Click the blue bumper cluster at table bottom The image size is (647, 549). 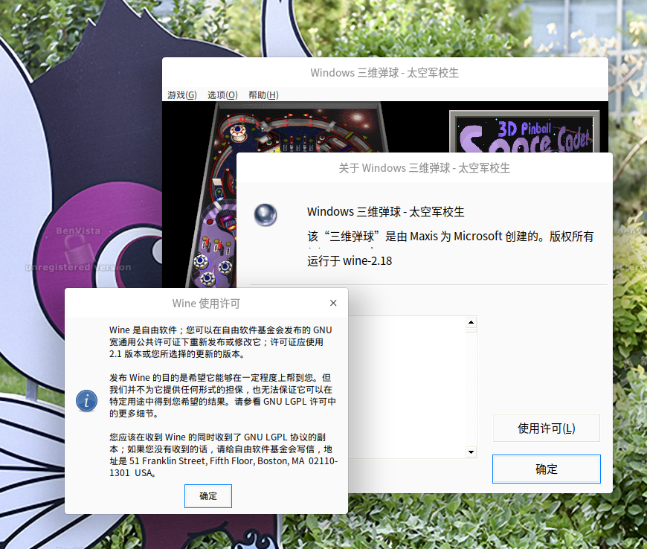point(213,269)
